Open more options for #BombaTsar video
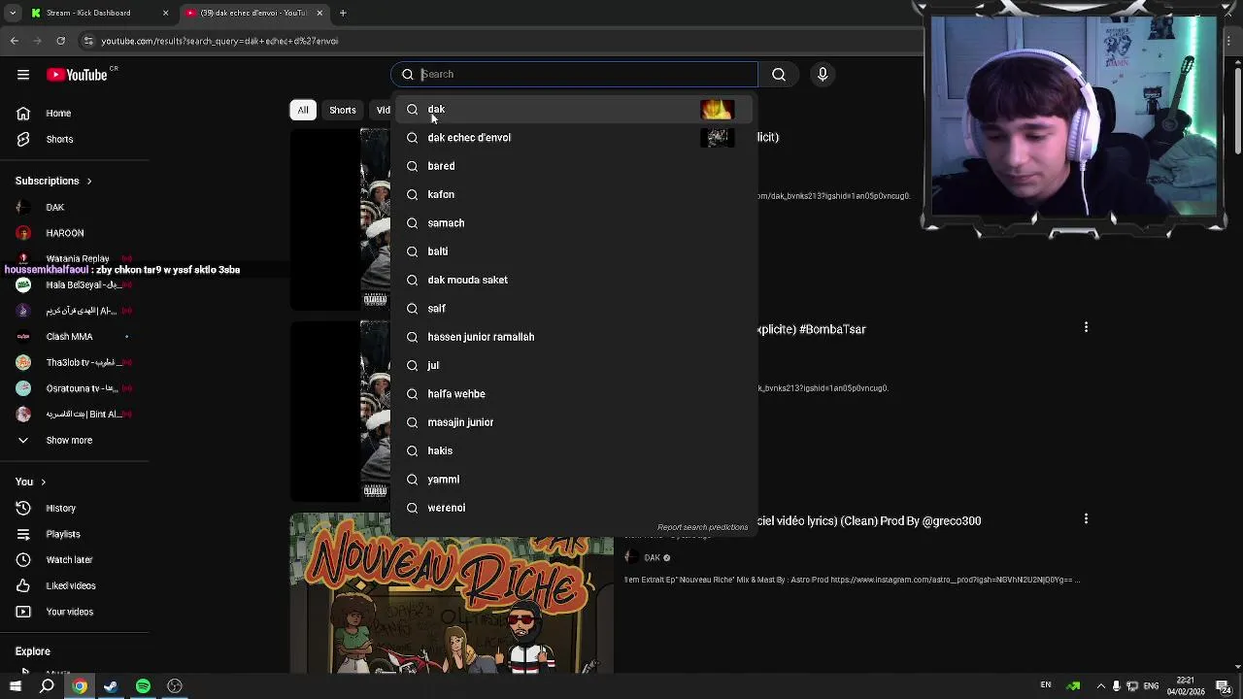 coord(1086,327)
